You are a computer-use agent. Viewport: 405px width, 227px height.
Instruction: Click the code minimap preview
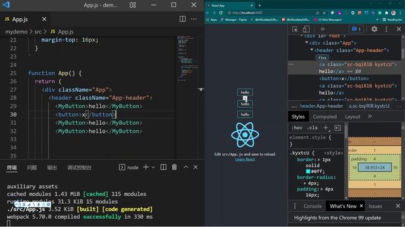187,58
